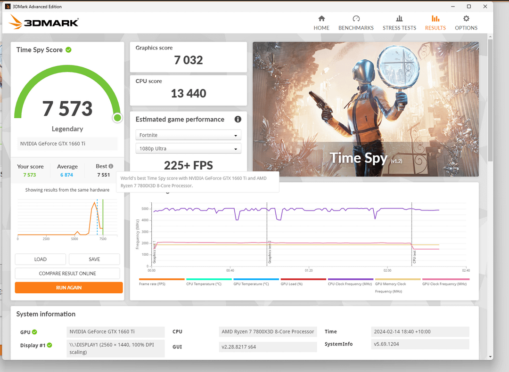Click the scrollbar down arrow
Image resolution: width=509 pixels, height=372 pixels.
pyautogui.click(x=490, y=356)
